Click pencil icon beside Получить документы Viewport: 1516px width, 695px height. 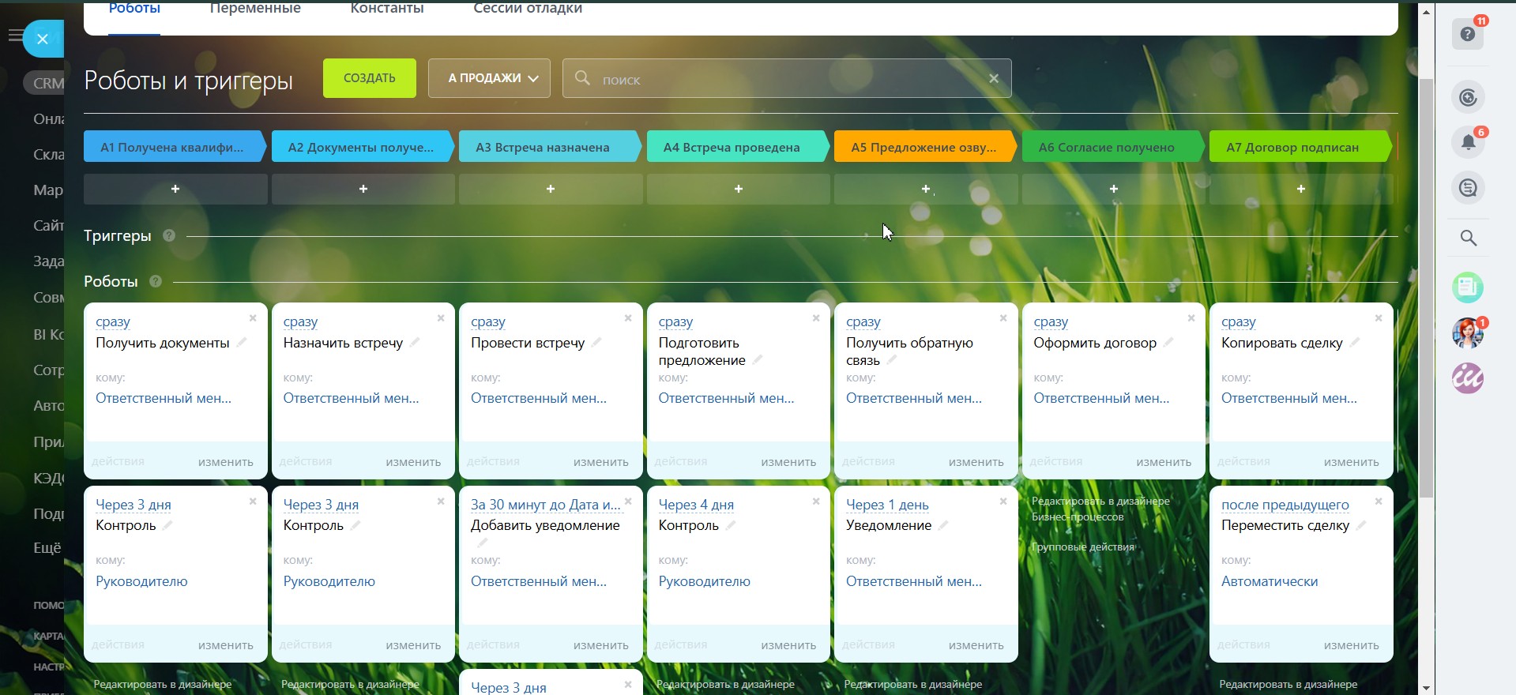tap(242, 343)
